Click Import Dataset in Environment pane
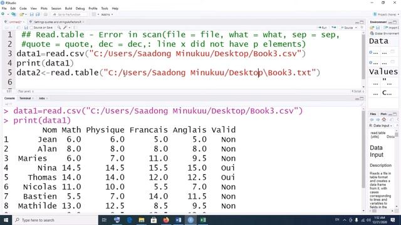 tap(391, 27)
